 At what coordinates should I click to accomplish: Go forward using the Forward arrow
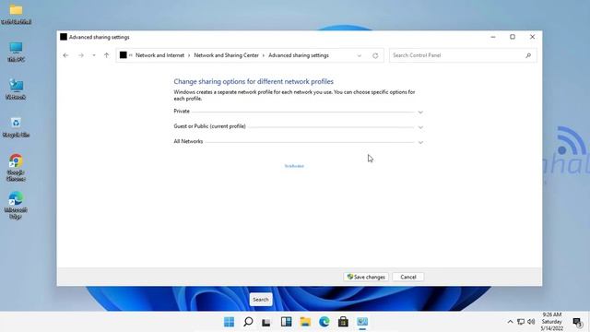(x=81, y=55)
